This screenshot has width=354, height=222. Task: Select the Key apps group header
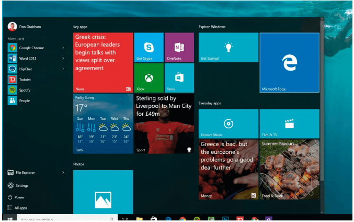point(80,27)
